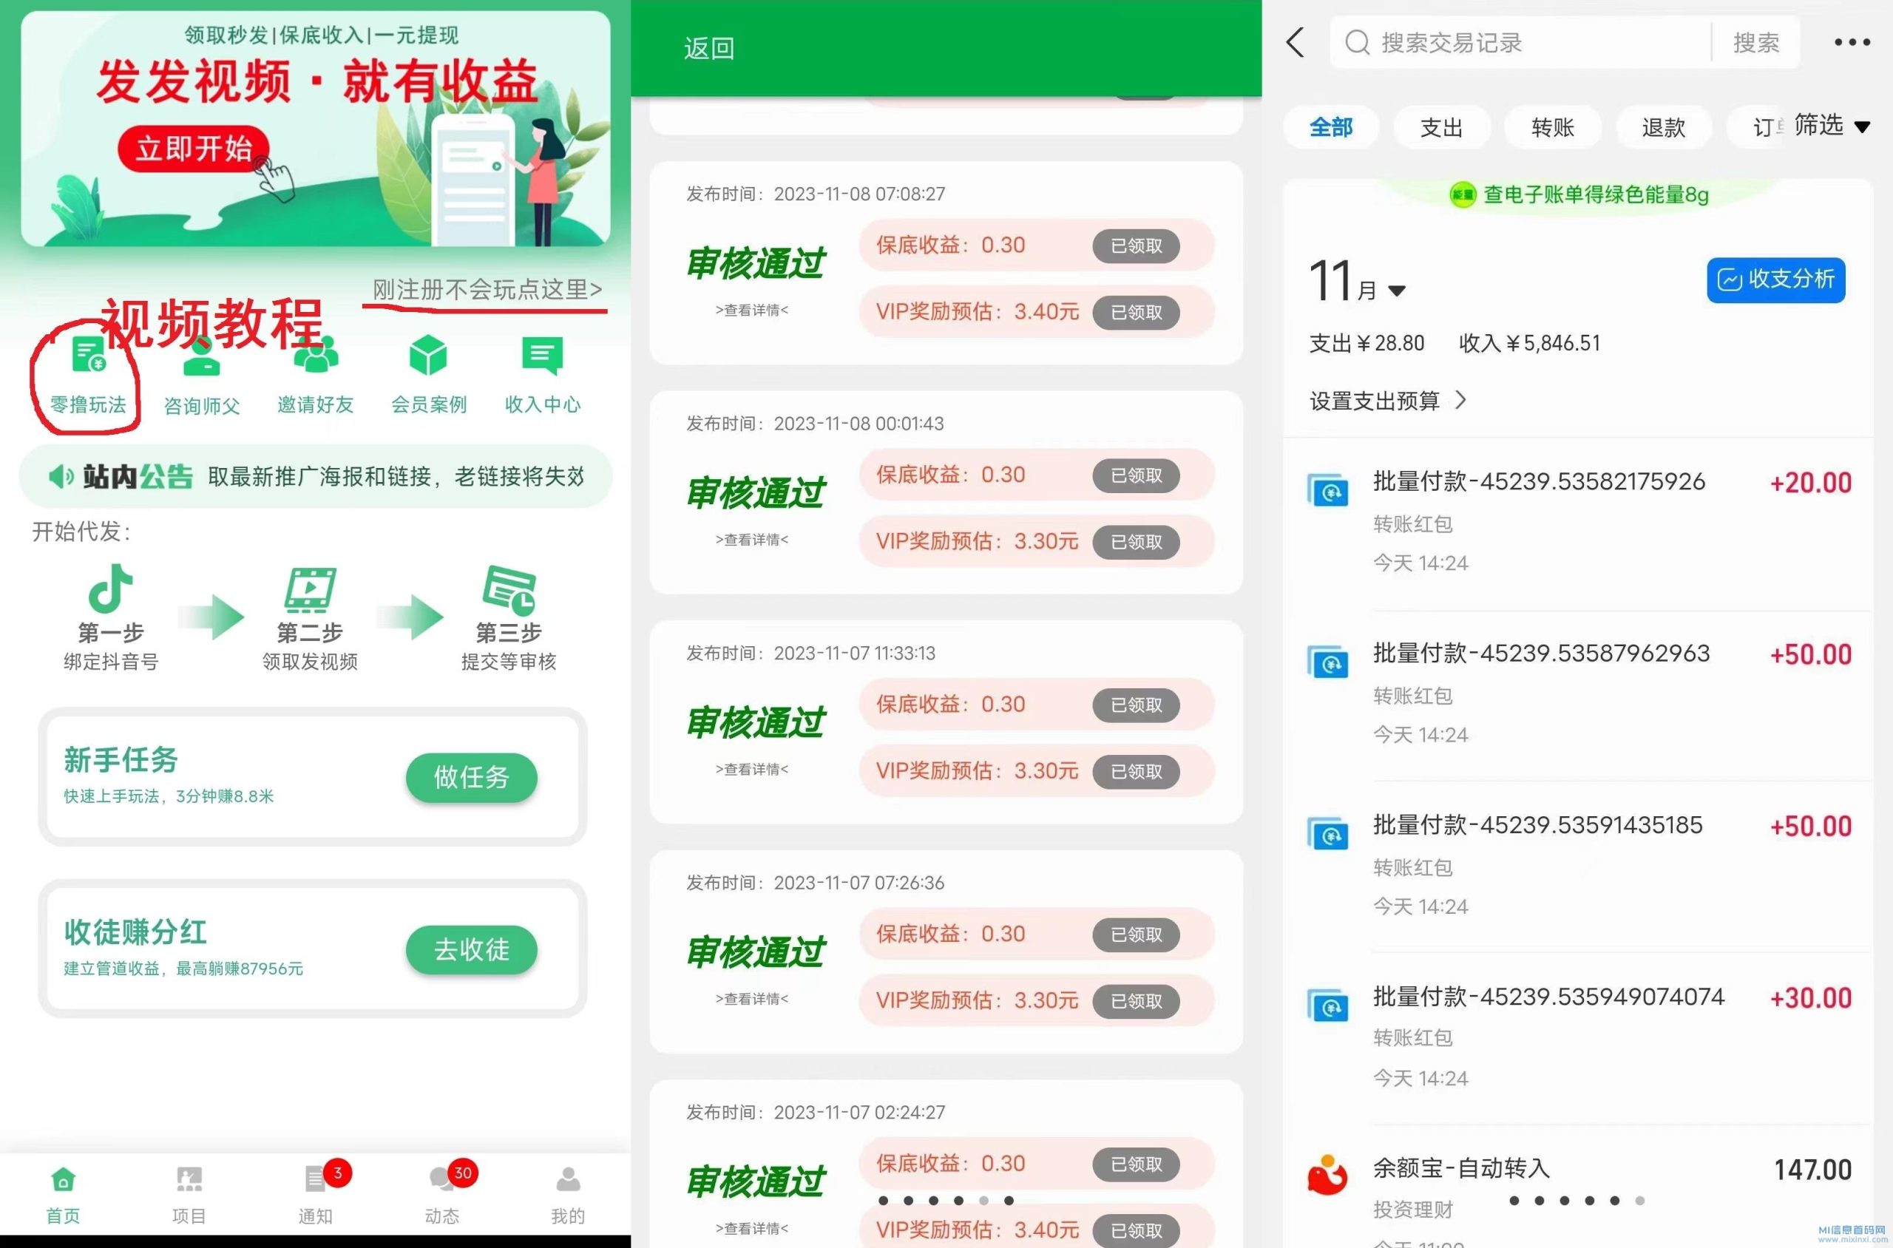Screen dimensions: 1893x1248
Task: Open transaction 批量付款-45239.53591435185
Action: (x=1579, y=866)
